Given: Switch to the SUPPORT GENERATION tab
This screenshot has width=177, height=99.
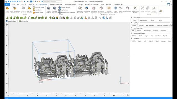Looking at the screenshot, I should click(x=56, y=5).
